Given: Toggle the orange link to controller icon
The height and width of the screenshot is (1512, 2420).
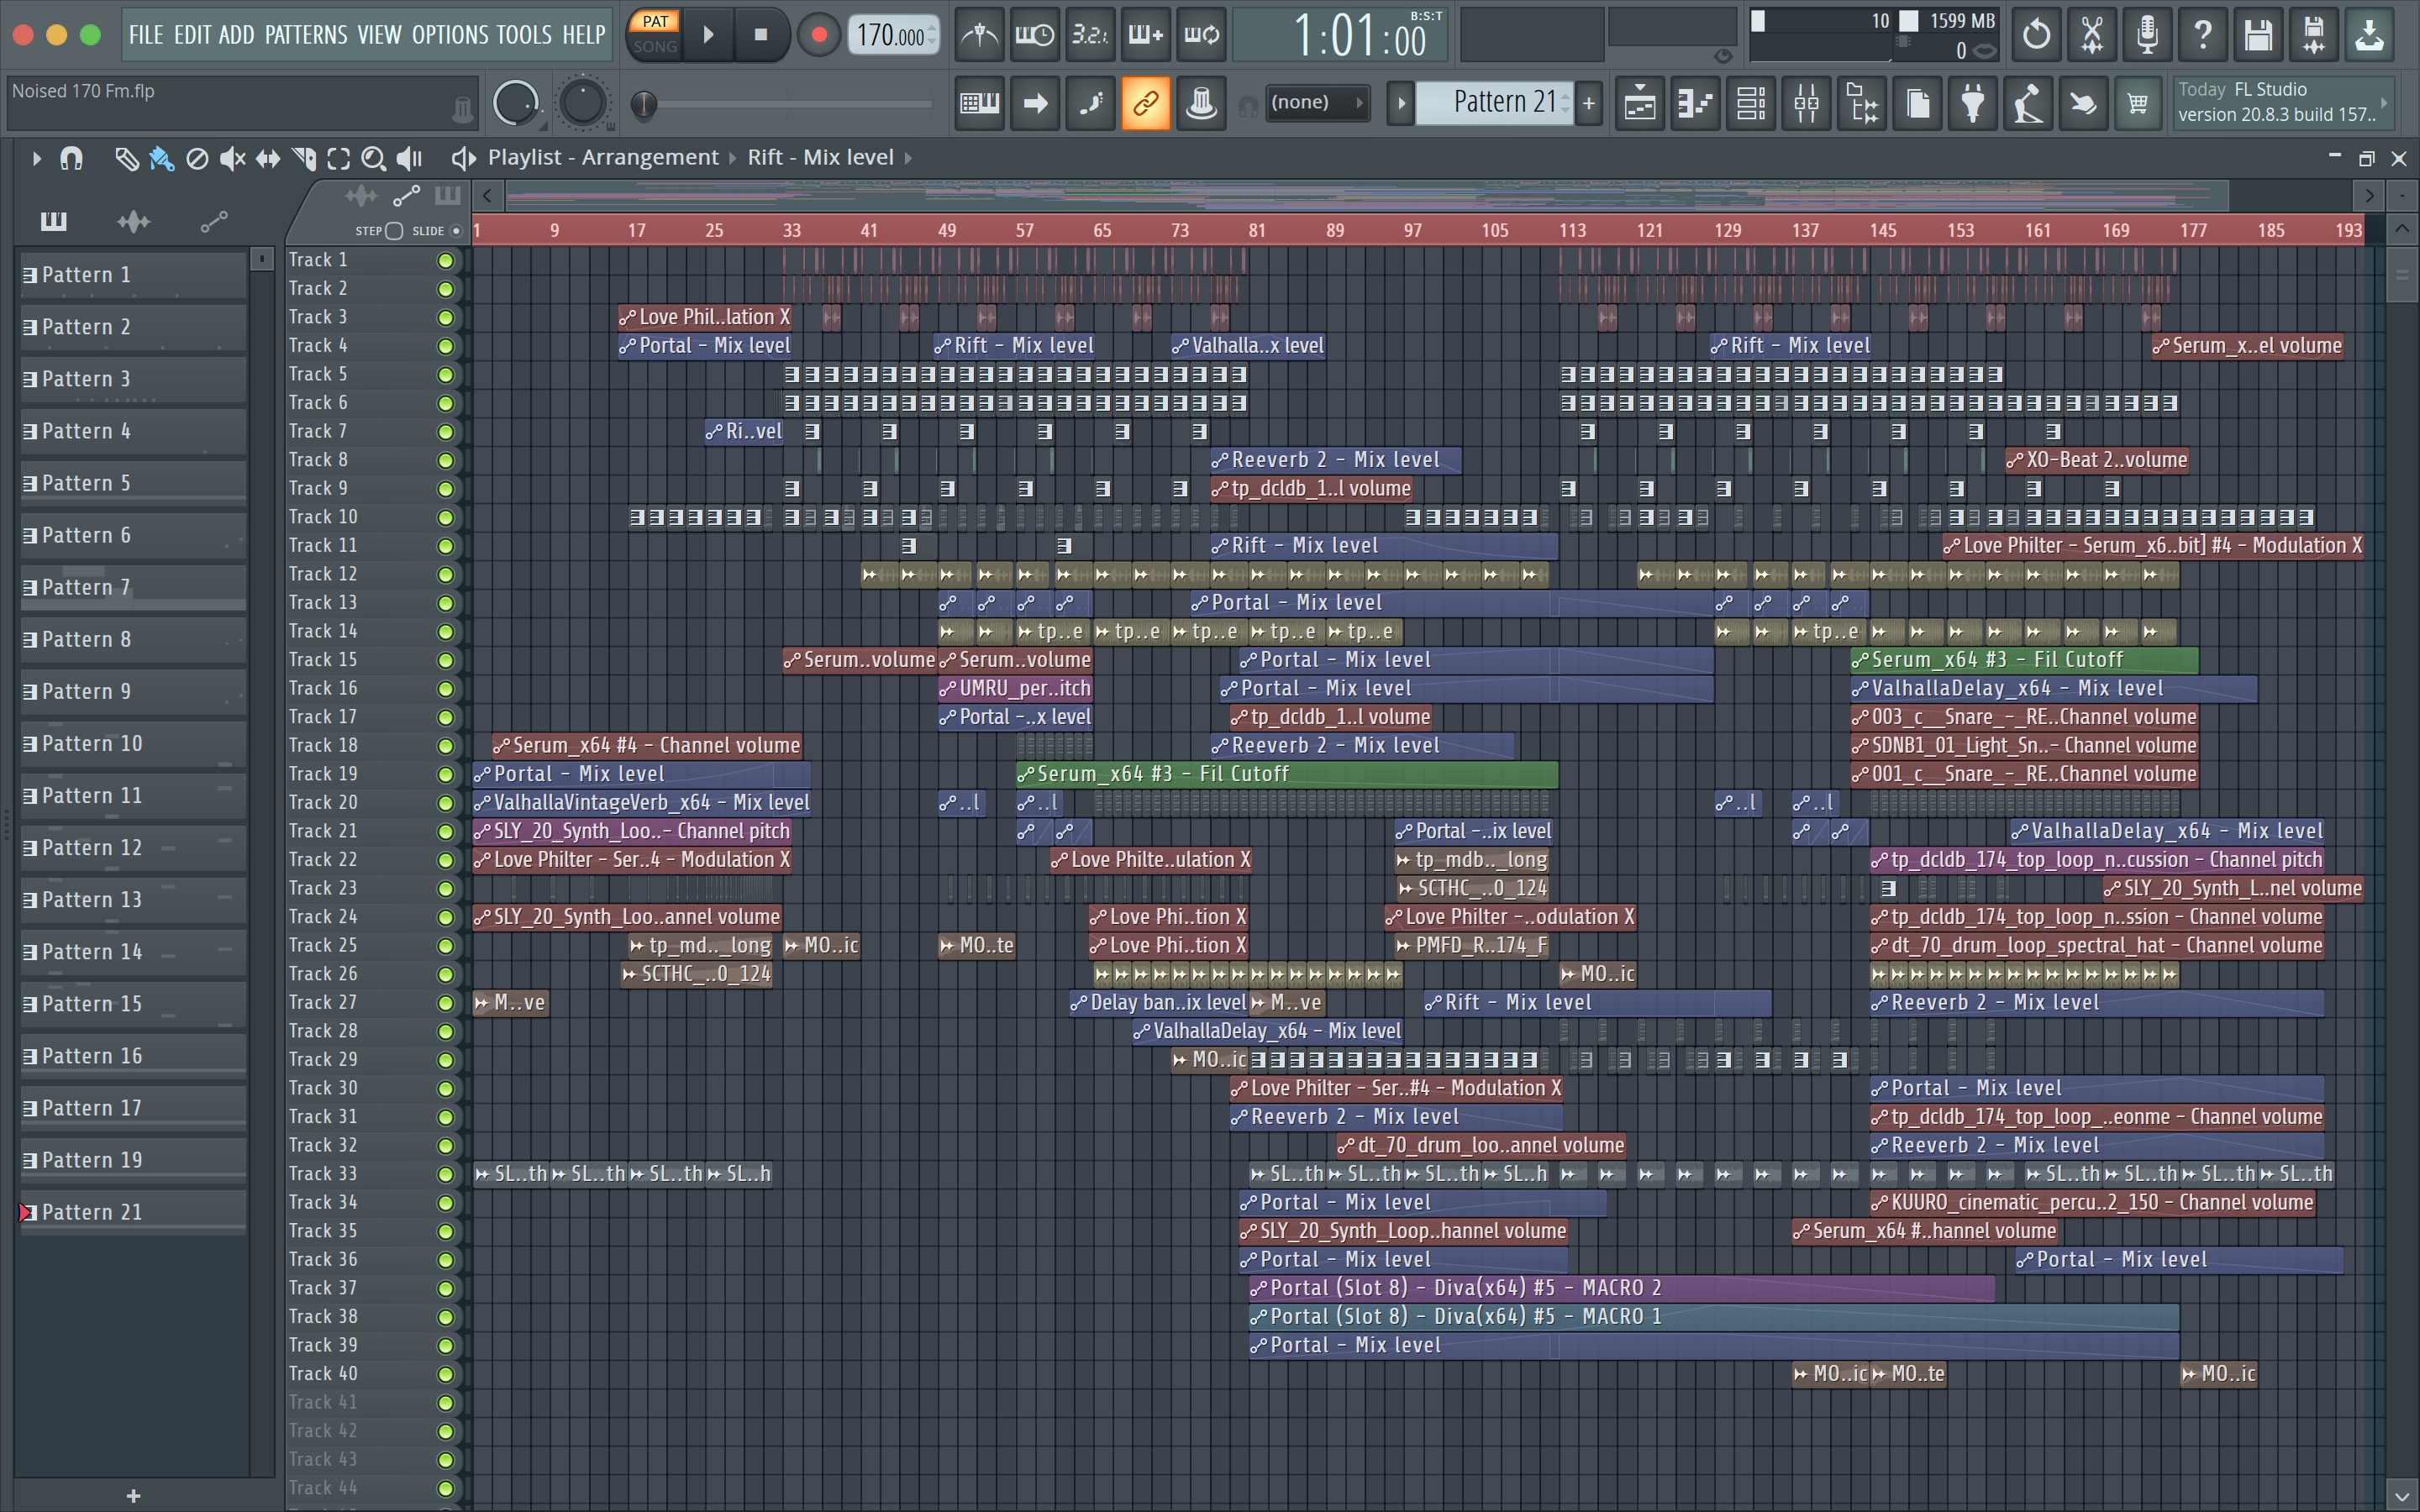Looking at the screenshot, I should point(1145,103).
